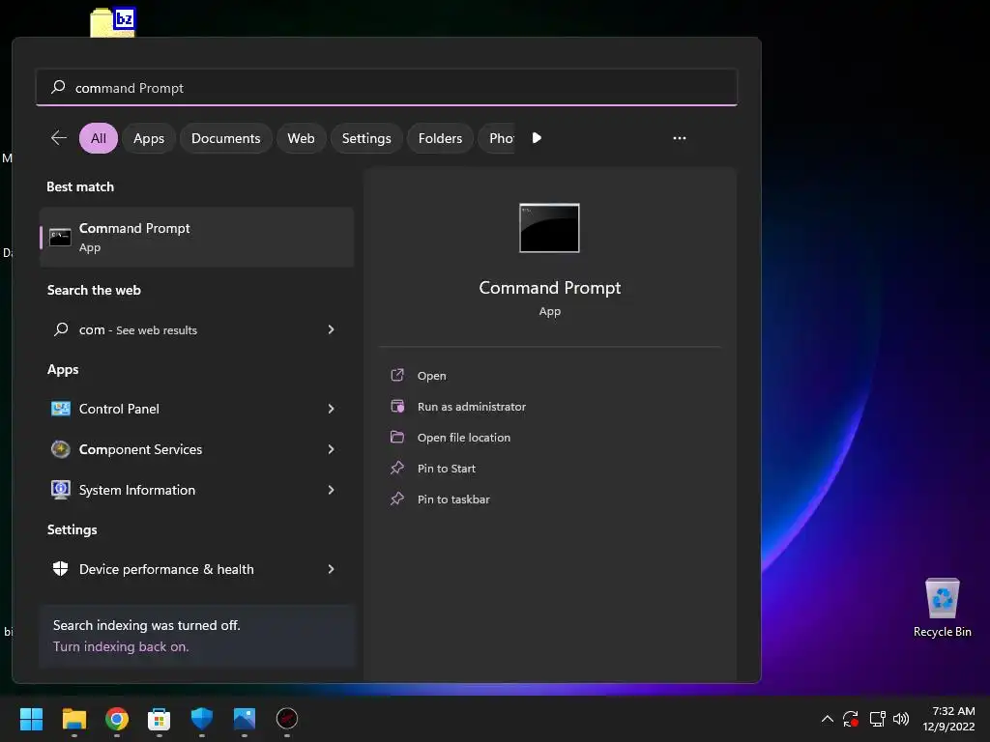Open the 'com - See web results' entry
Image resolution: width=990 pixels, height=742 pixels.
click(196, 329)
